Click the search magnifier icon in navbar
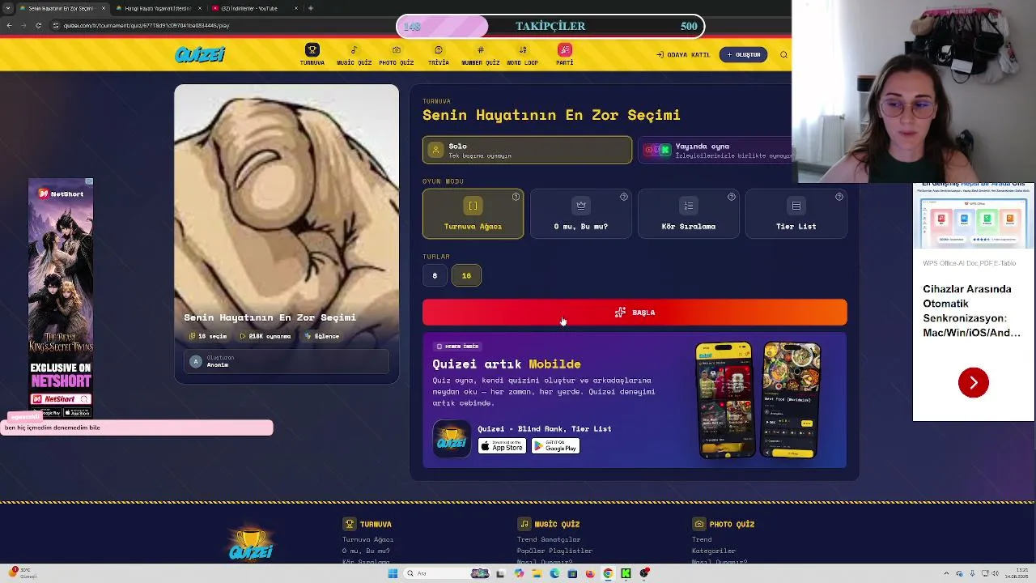The width and height of the screenshot is (1036, 583). click(x=783, y=55)
